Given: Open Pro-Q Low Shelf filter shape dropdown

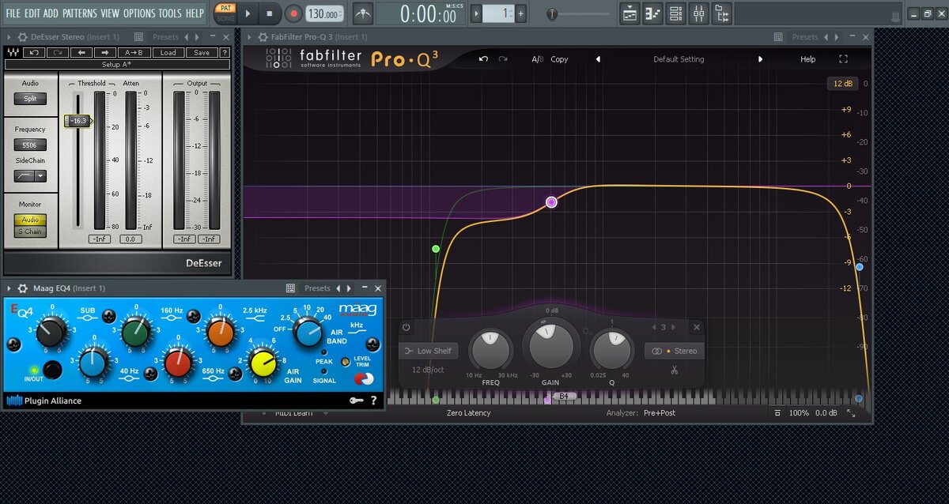Looking at the screenshot, I should [429, 351].
